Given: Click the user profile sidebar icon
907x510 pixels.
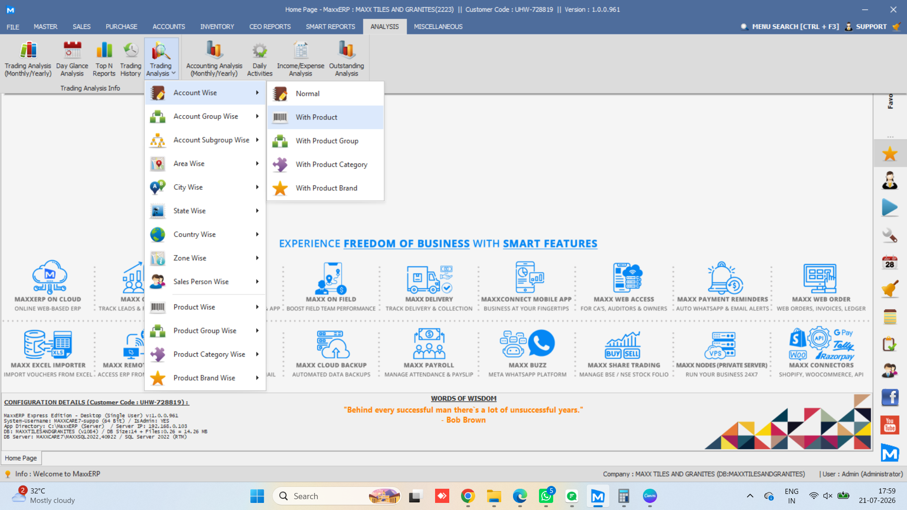Looking at the screenshot, I should click(890, 180).
